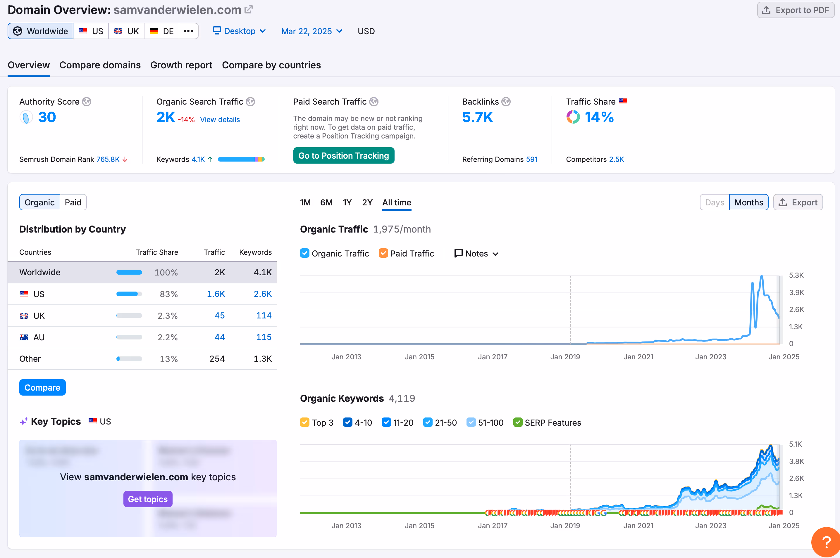Click globe icon beside Organic Search Traffic
This screenshot has width=840, height=558.
(250, 102)
